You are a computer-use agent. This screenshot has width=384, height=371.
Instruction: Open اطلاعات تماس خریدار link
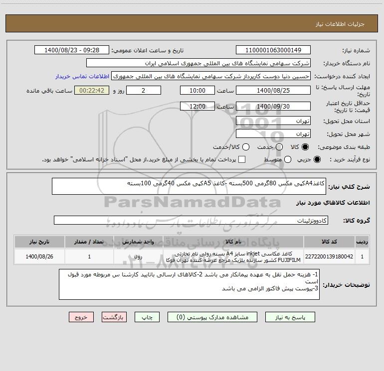[82, 76]
